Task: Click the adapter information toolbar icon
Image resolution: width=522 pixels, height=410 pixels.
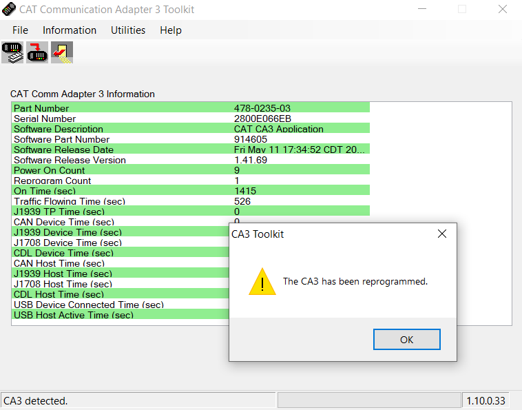Action: 12,52
